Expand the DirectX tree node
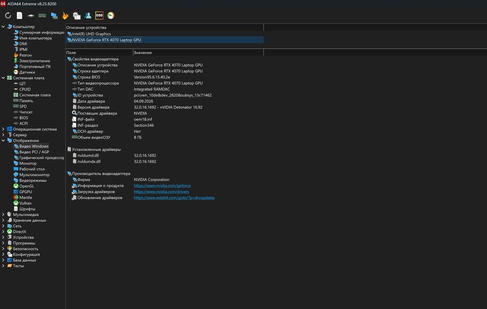Viewport: 487px width, 309px height. (x=3, y=232)
